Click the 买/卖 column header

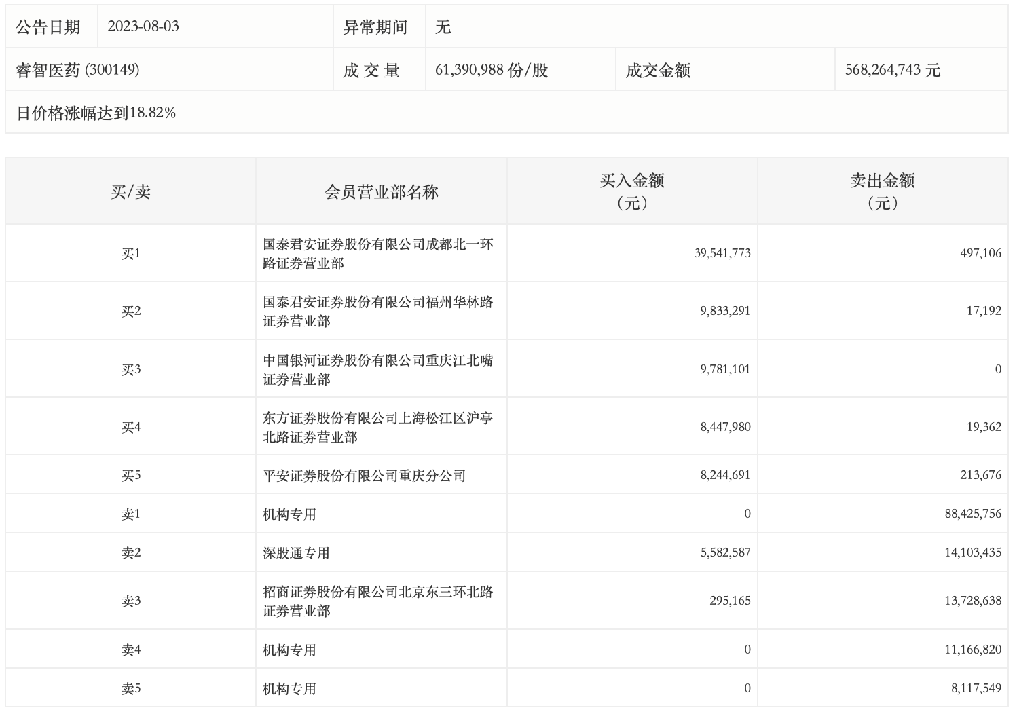[130, 192]
